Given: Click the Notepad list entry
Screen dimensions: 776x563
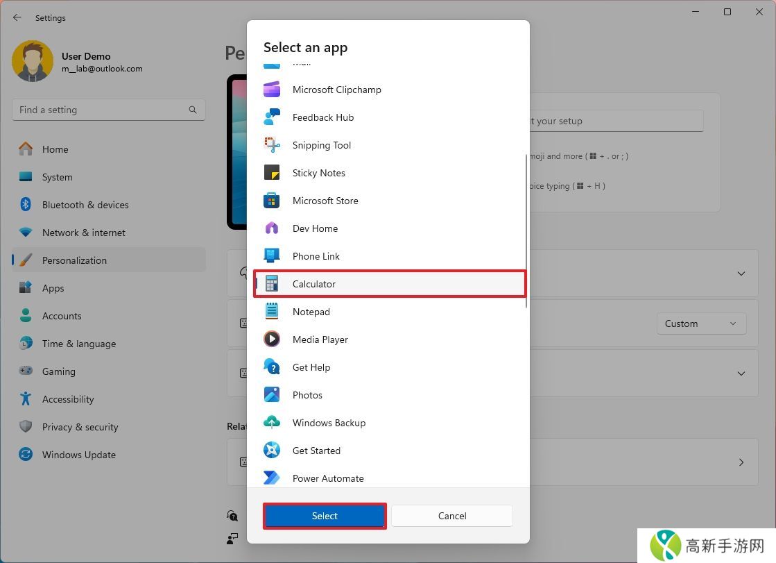Looking at the screenshot, I should (311, 312).
